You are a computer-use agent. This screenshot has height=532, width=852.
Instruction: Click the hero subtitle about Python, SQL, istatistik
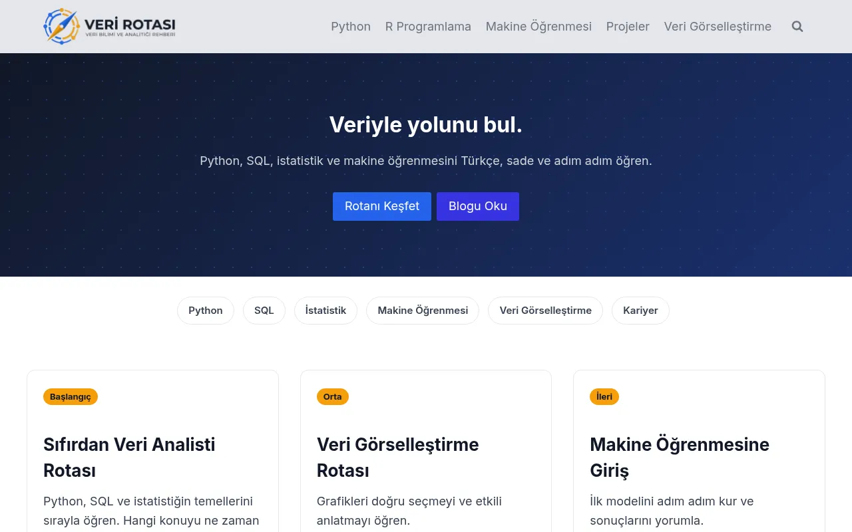[x=426, y=161]
